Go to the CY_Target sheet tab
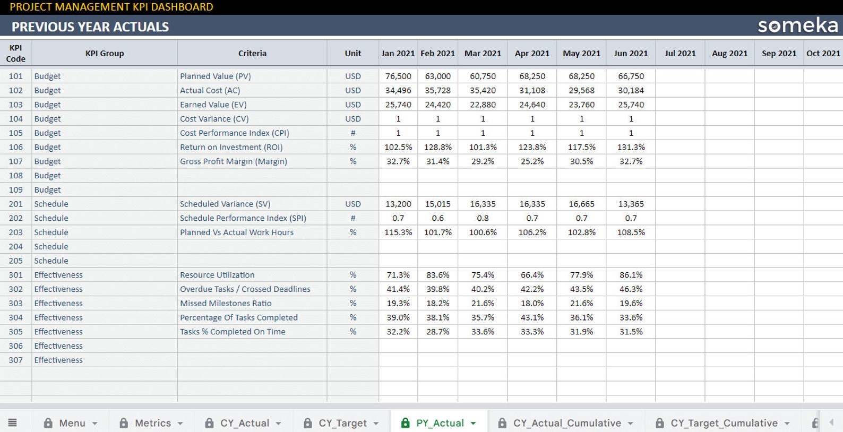843x432 pixels. pos(342,423)
